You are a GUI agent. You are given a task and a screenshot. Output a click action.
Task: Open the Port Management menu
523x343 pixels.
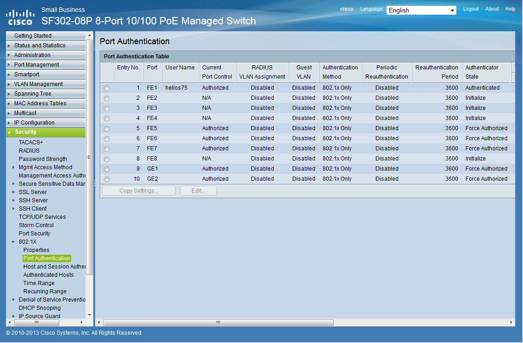pyautogui.click(x=36, y=65)
